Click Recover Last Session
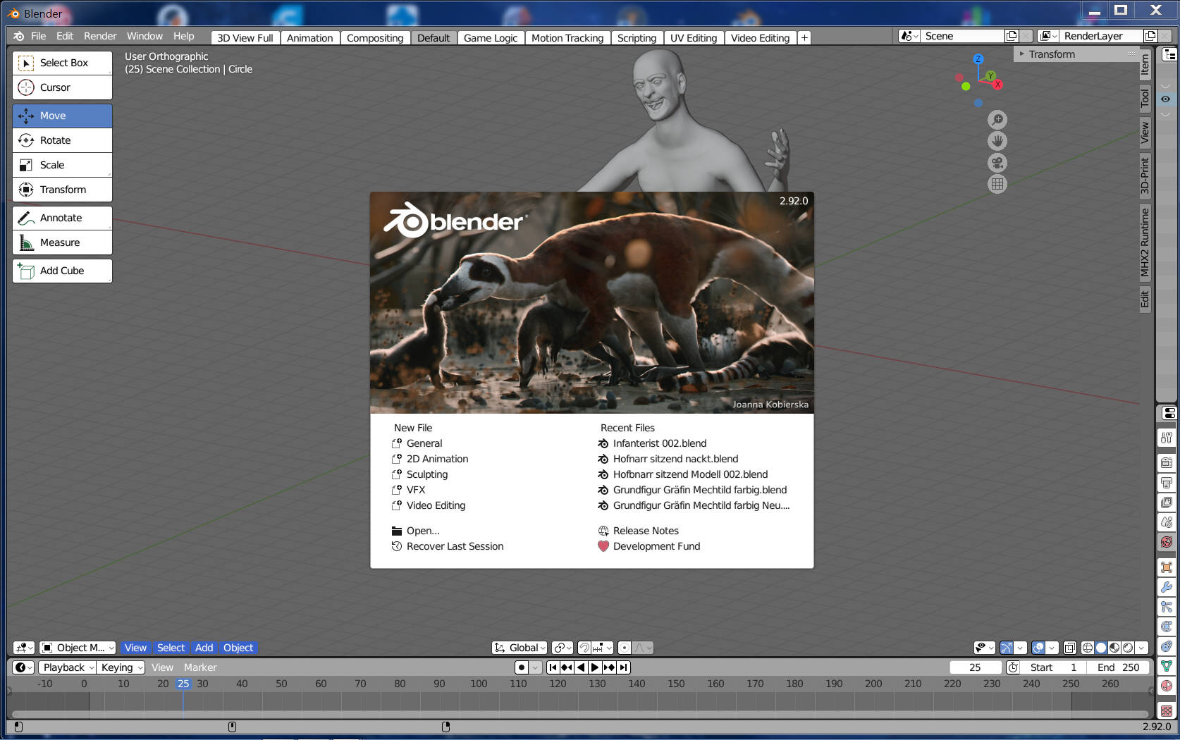The width and height of the screenshot is (1180, 740). click(x=455, y=546)
